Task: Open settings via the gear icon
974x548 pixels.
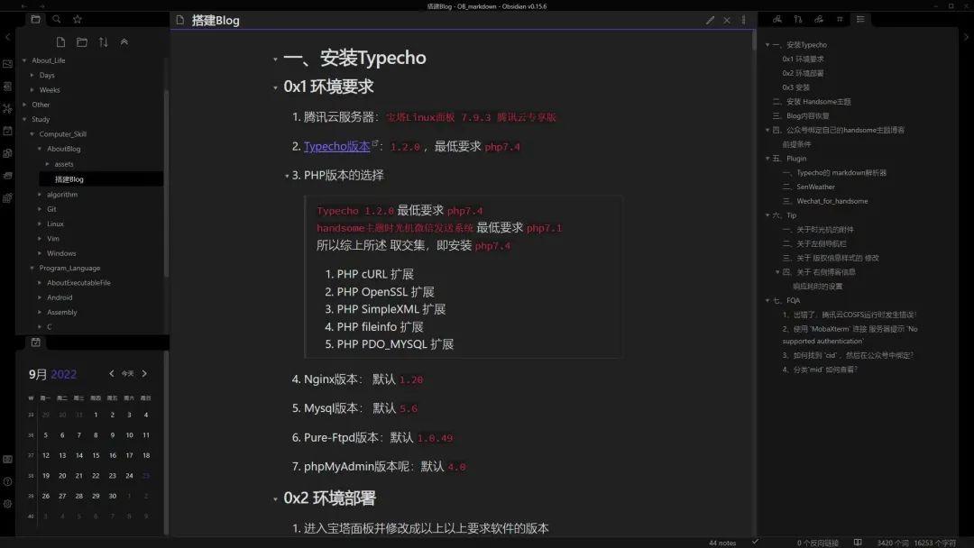Action: click(x=7, y=504)
